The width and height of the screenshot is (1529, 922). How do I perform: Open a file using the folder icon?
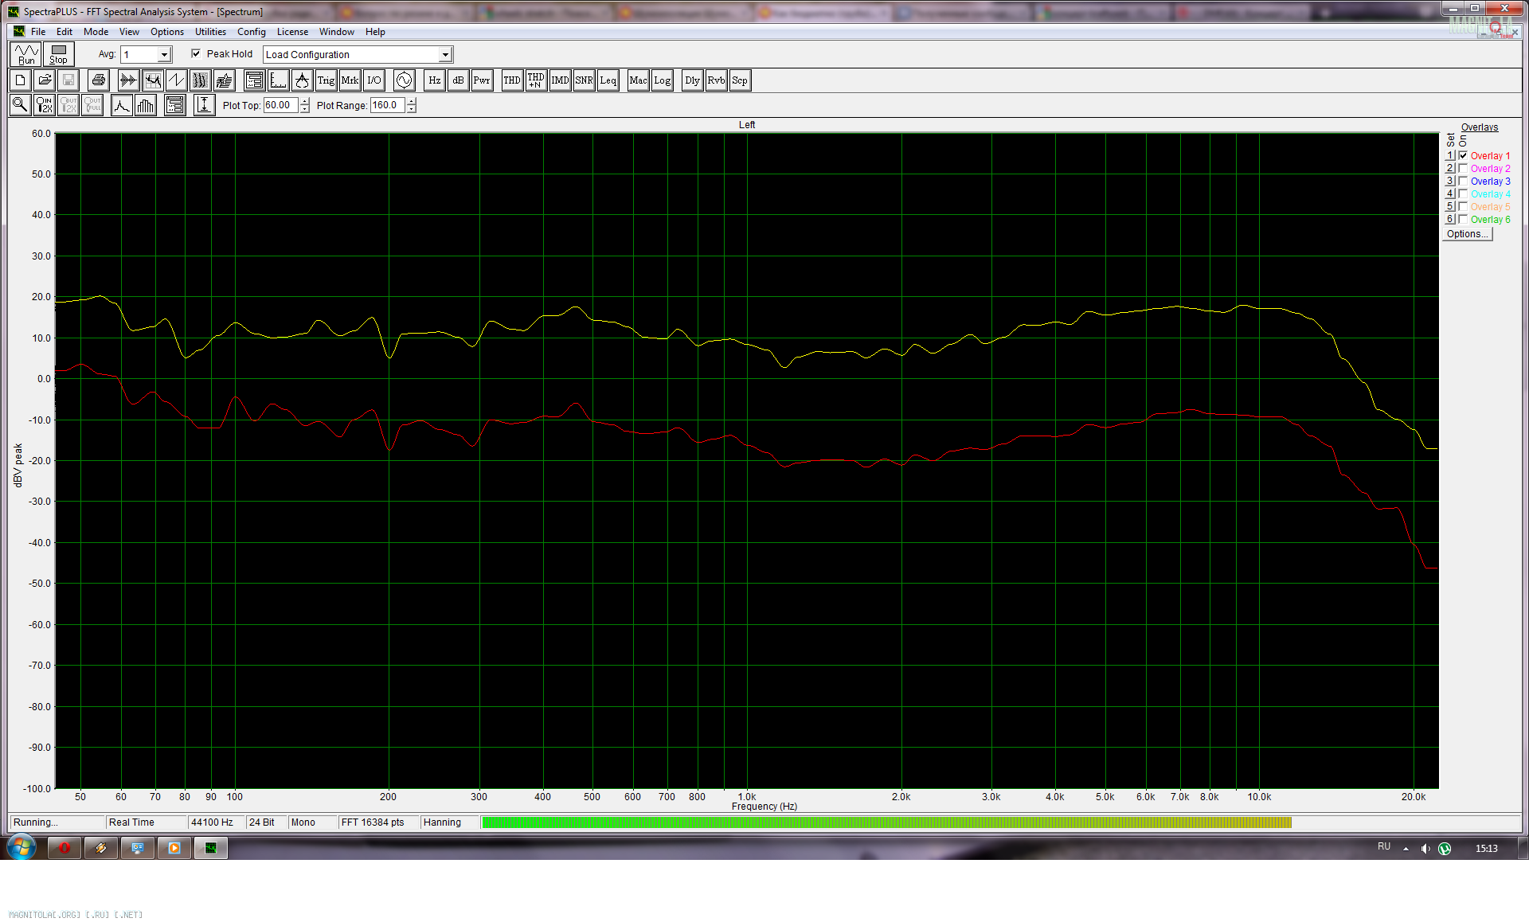point(45,80)
